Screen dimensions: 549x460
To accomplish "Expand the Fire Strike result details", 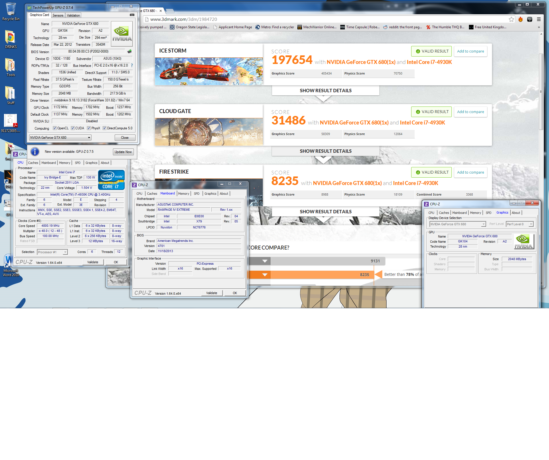I will pyautogui.click(x=325, y=212).
